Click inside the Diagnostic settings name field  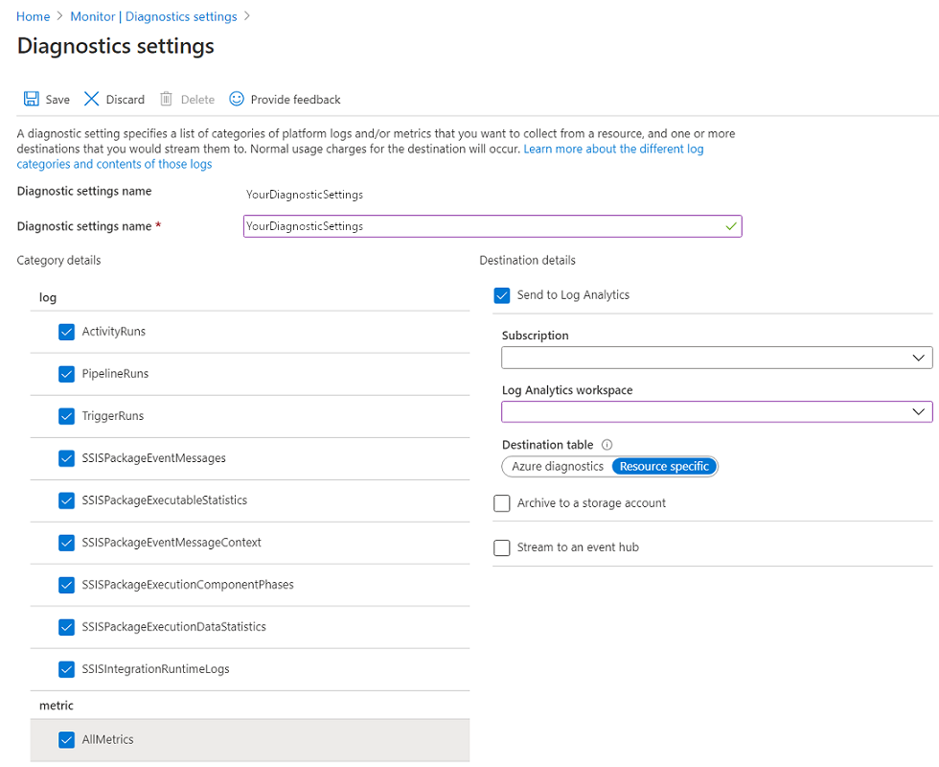pyautogui.click(x=479, y=226)
